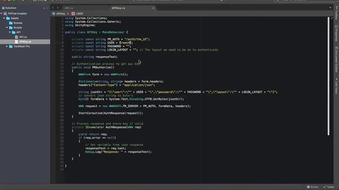The height and width of the screenshot is (190, 339).
Task: Select the Assets folder icon
Action: [8, 18]
